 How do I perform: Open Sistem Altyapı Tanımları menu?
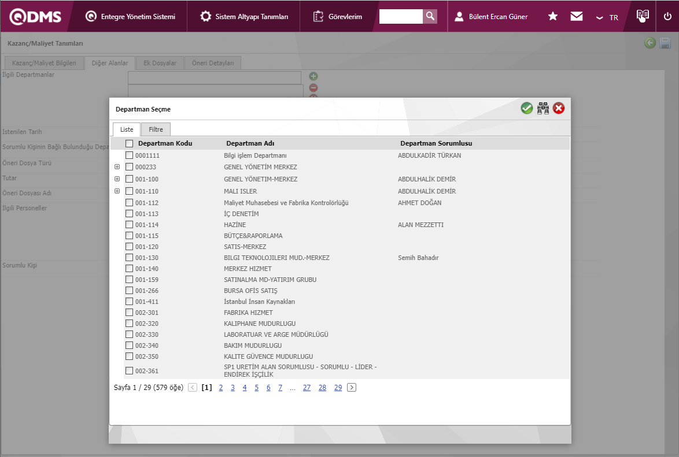(244, 16)
